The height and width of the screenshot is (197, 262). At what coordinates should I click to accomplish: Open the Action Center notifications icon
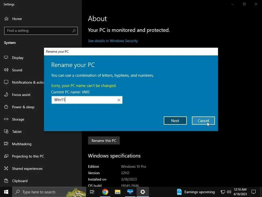[x=254, y=192]
